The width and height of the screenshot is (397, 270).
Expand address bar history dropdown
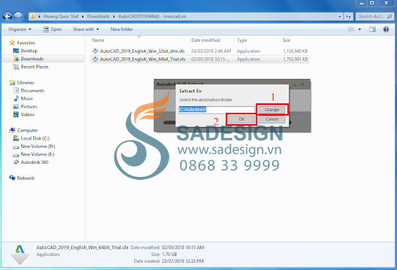340,17
